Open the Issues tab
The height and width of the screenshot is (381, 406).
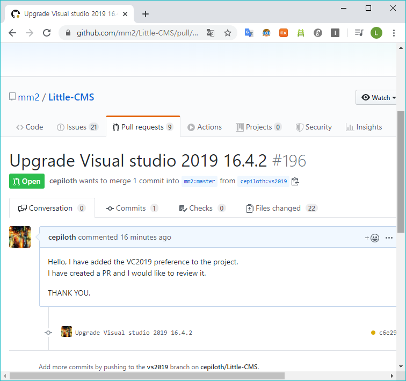78,127
